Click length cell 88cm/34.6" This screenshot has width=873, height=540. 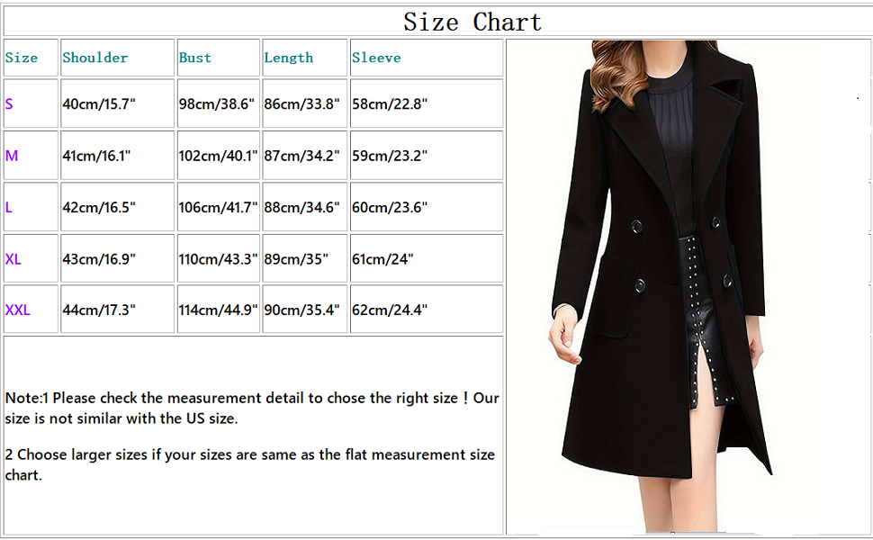point(304,207)
